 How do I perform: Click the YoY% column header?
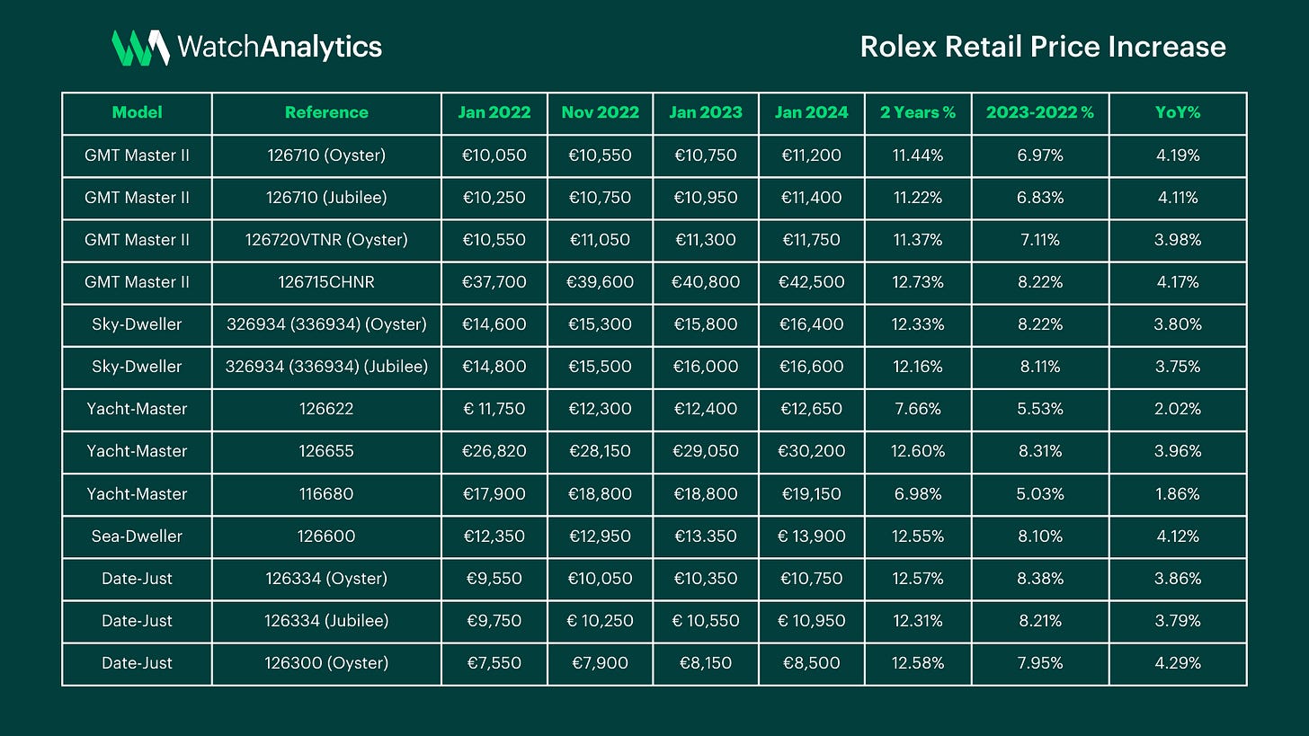(x=1178, y=112)
